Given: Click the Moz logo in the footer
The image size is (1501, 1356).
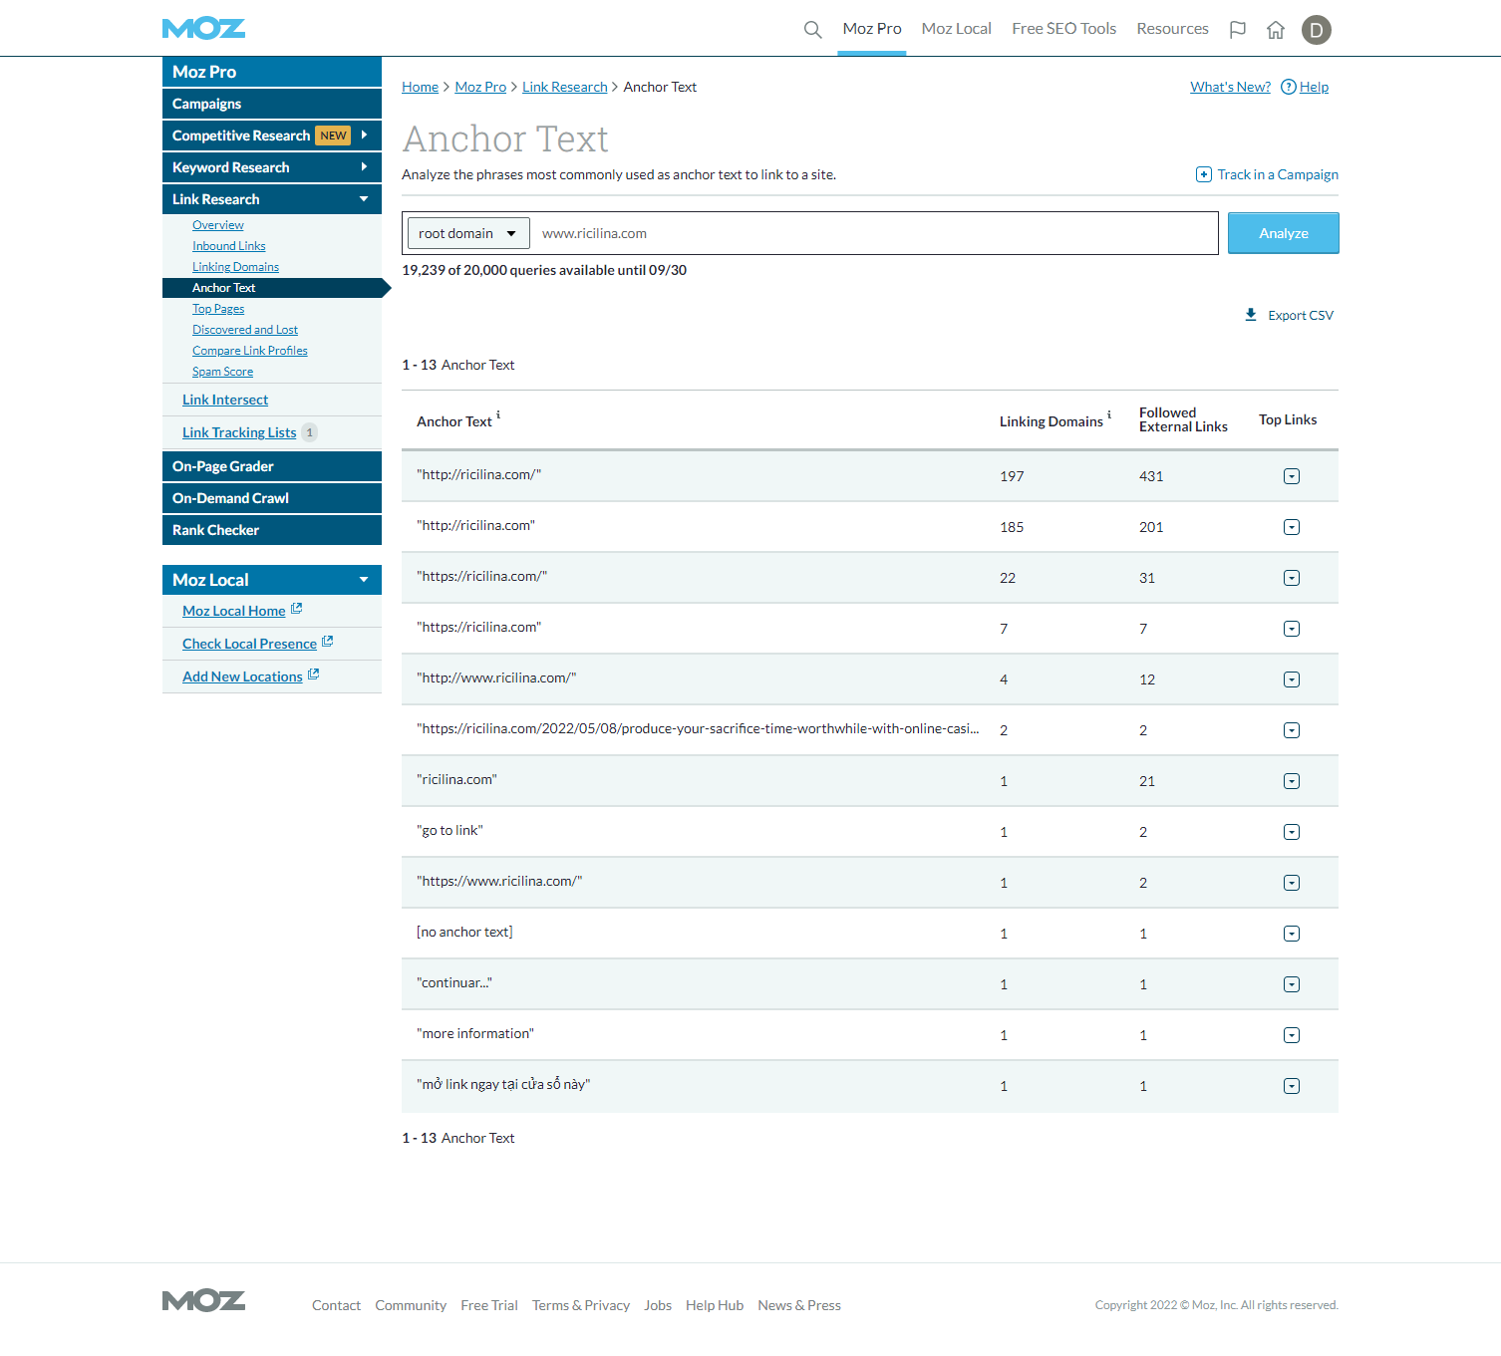Looking at the screenshot, I should pyautogui.click(x=203, y=1300).
